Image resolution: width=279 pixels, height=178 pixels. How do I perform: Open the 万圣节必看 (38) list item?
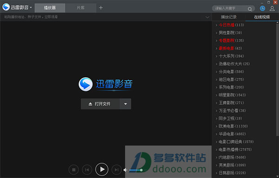231,111
